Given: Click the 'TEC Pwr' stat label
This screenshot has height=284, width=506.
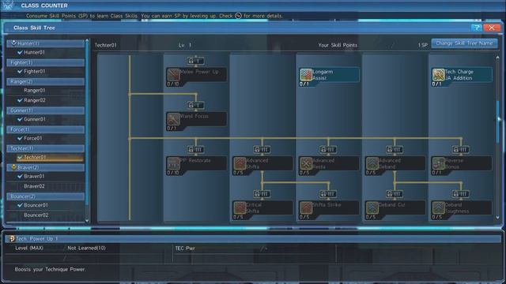Looking at the screenshot, I should (185, 248).
